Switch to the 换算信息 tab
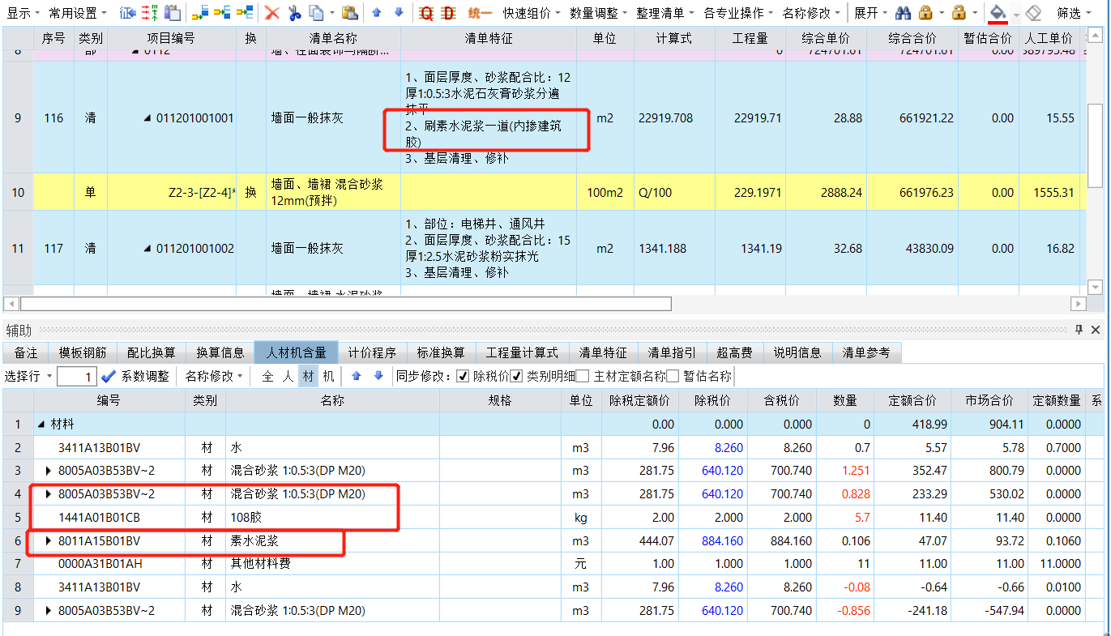Image resolution: width=1111 pixels, height=636 pixels. [x=220, y=352]
